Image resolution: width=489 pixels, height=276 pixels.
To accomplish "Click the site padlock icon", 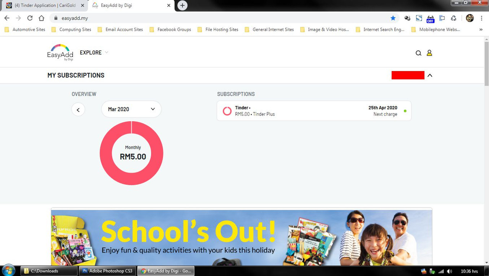I will click(x=56, y=18).
